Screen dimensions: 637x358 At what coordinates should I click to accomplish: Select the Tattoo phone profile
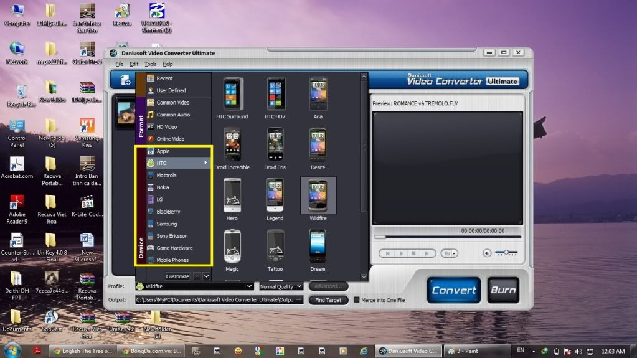[x=275, y=251]
